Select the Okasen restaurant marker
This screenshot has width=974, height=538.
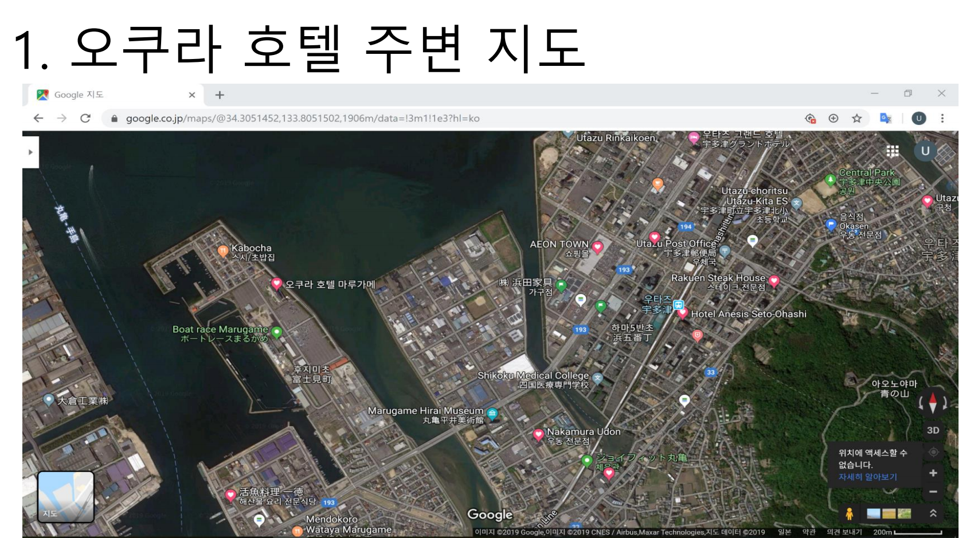(x=831, y=225)
